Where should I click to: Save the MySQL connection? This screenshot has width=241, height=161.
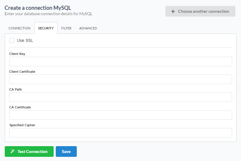click(x=66, y=151)
